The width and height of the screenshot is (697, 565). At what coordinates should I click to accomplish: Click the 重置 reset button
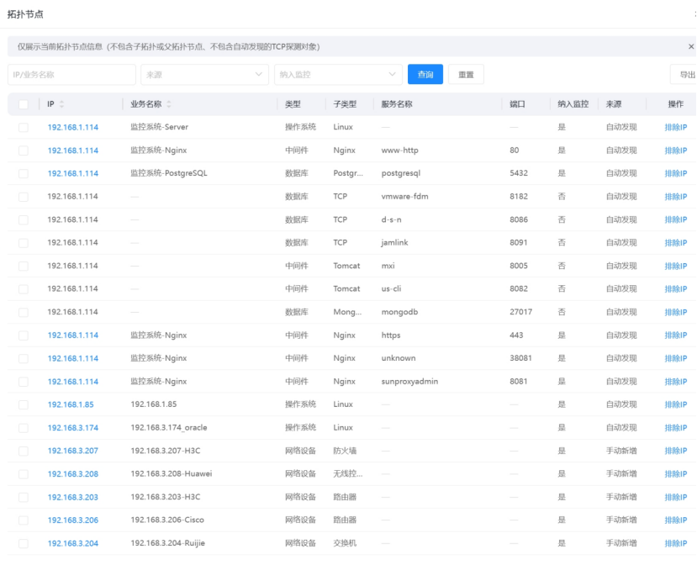[466, 74]
